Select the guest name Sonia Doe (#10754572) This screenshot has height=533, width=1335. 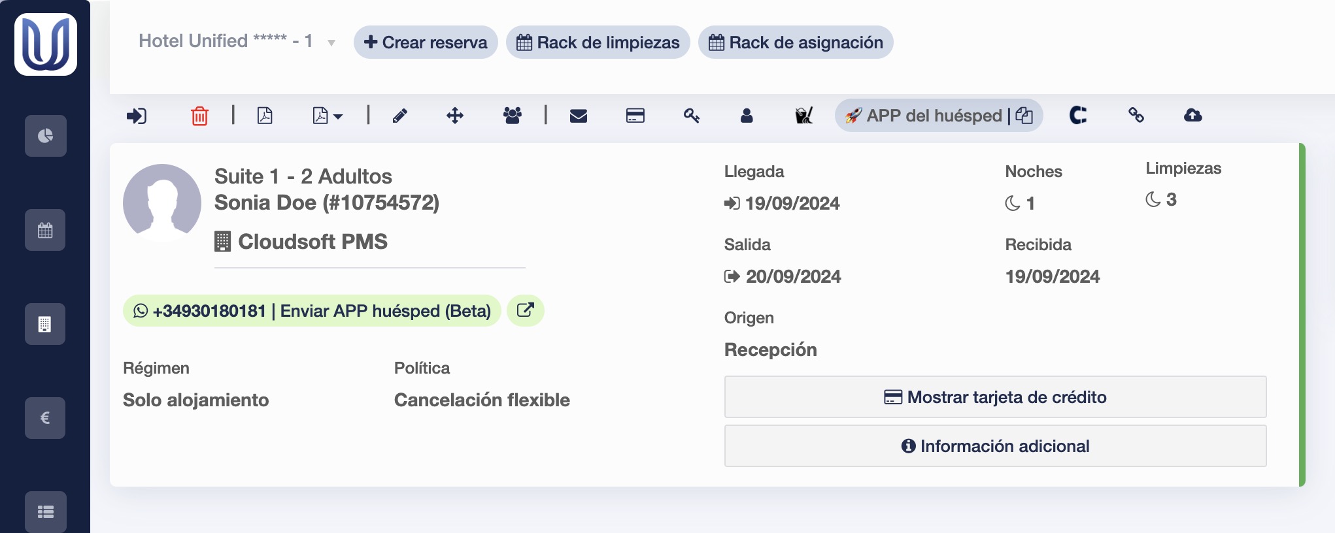[327, 202]
